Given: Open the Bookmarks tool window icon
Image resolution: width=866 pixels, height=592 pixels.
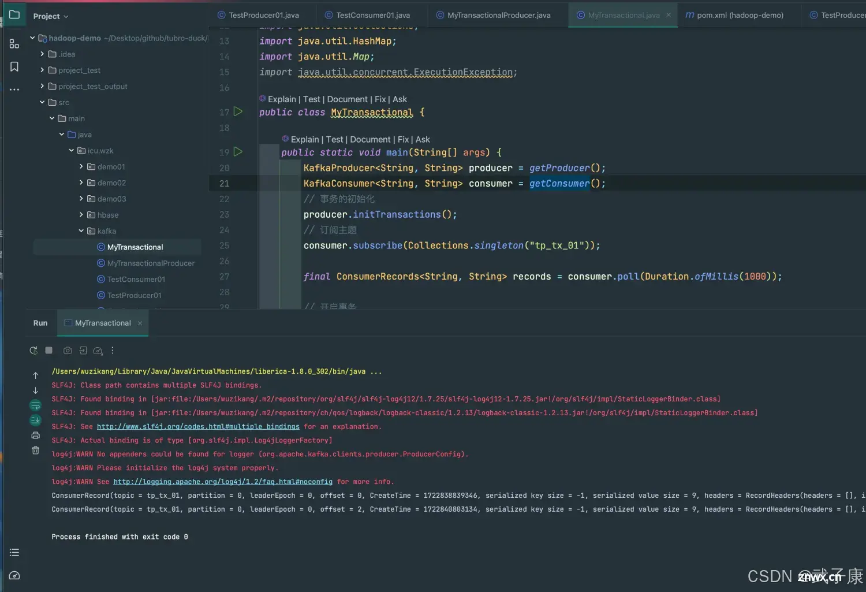Looking at the screenshot, I should [14, 67].
